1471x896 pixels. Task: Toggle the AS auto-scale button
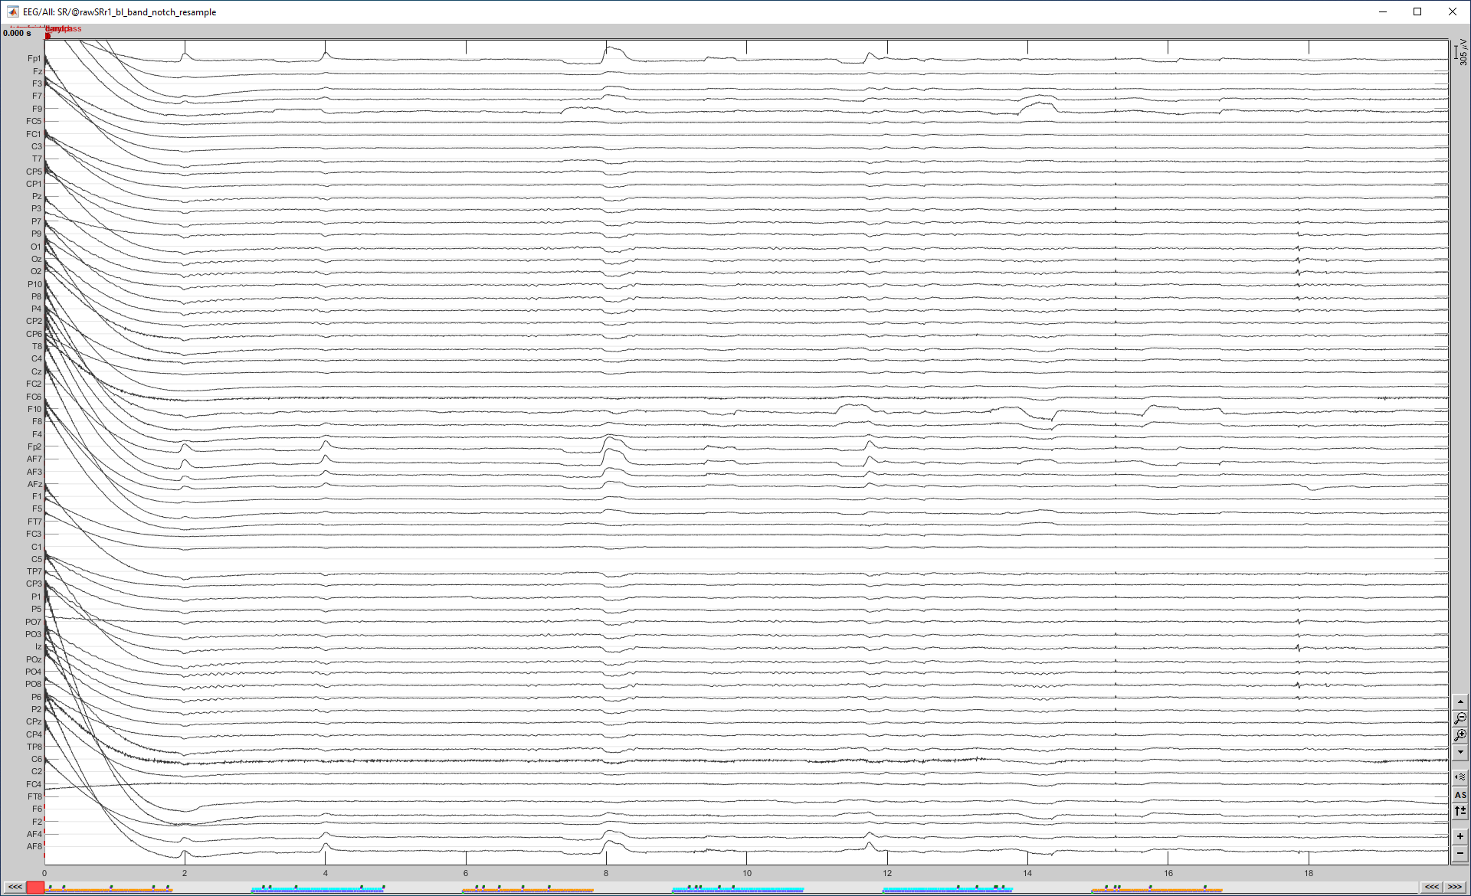[1460, 795]
